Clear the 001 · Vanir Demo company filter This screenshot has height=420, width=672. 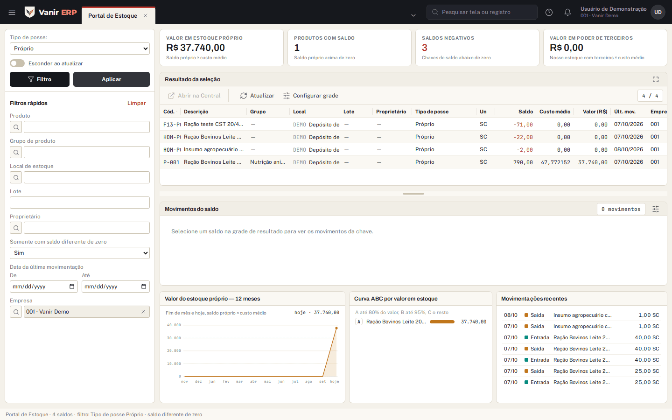point(143,312)
